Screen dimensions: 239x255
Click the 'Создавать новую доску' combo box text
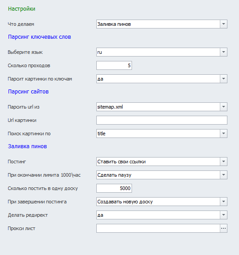click(125, 202)
